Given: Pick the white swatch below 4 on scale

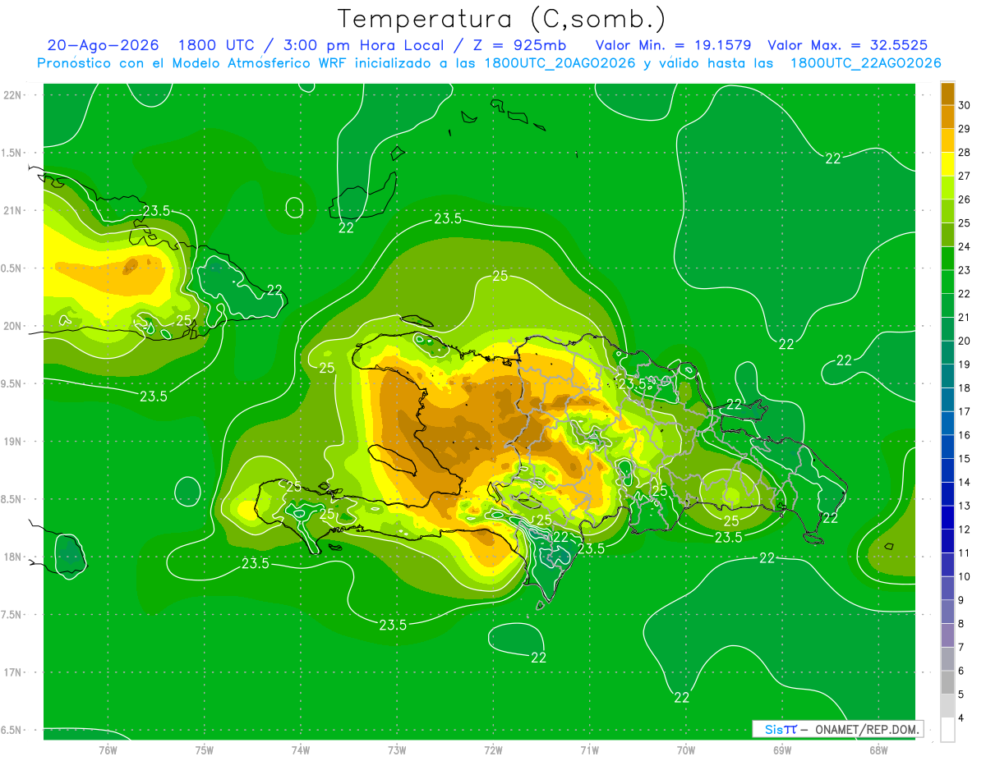Looking at the screenshot, I should (947, 730).
